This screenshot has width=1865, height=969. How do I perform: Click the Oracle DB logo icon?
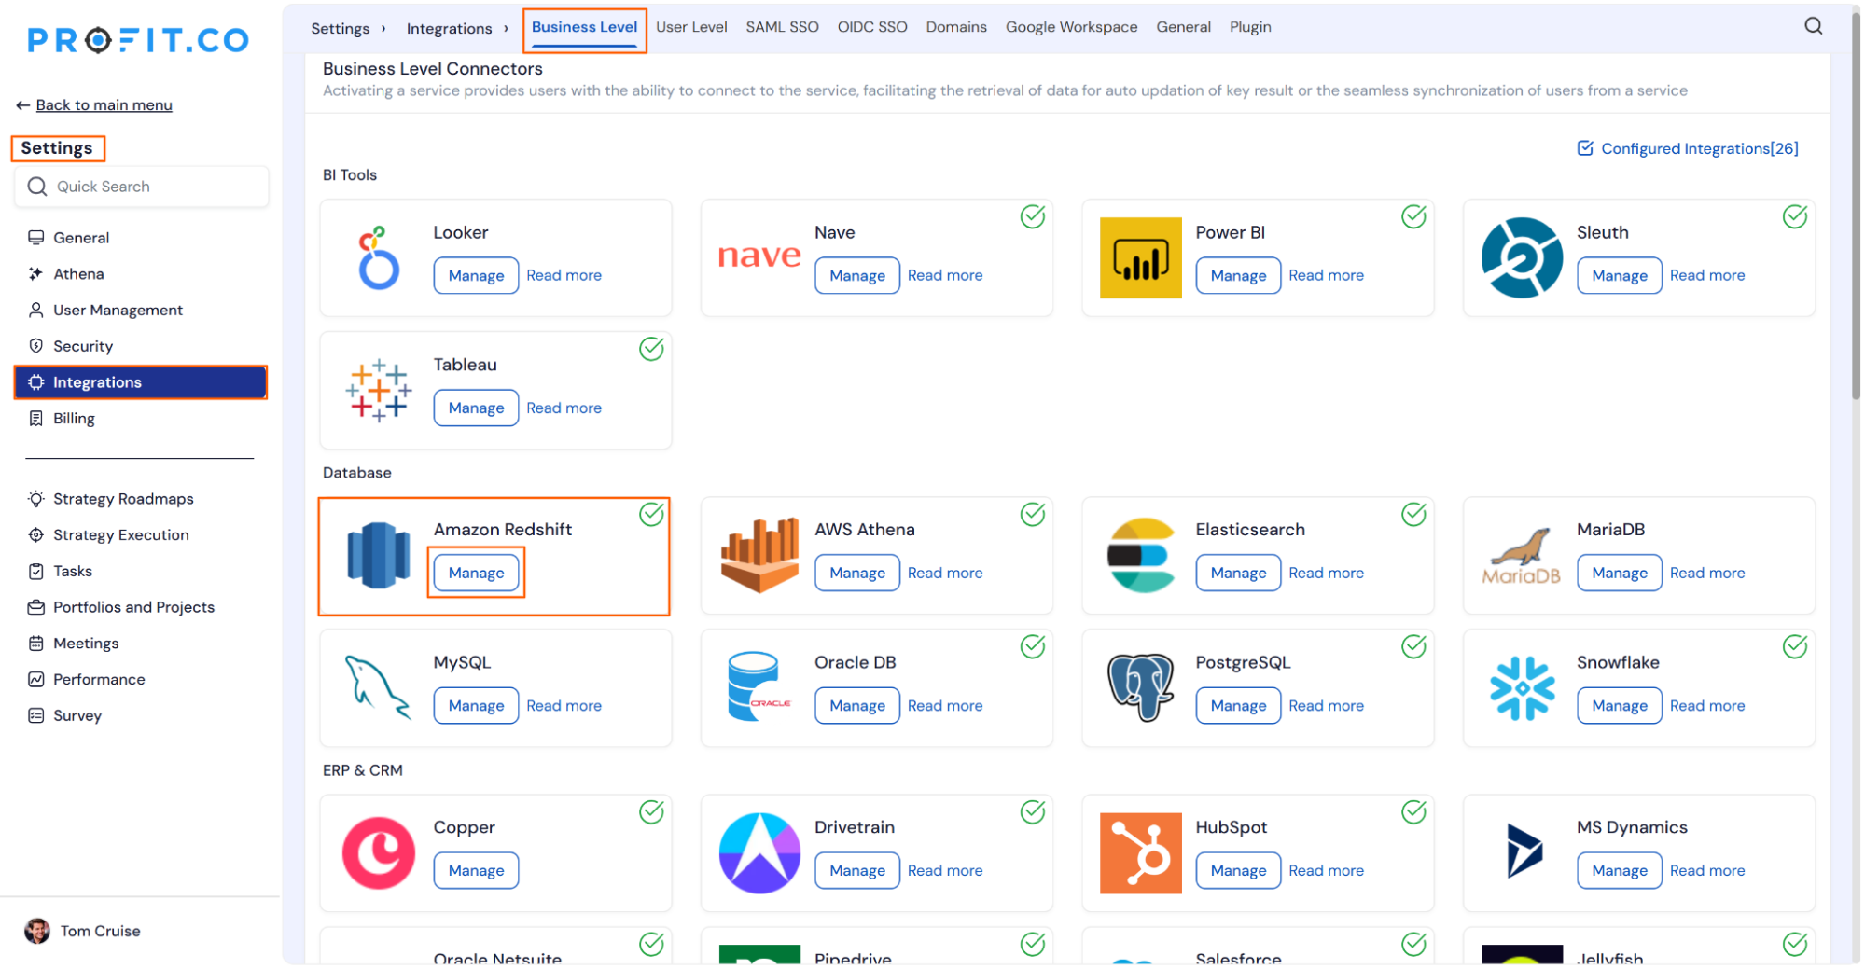tap(758, 687)
